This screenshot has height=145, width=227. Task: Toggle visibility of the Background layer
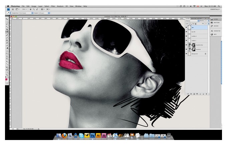point(186,54)
